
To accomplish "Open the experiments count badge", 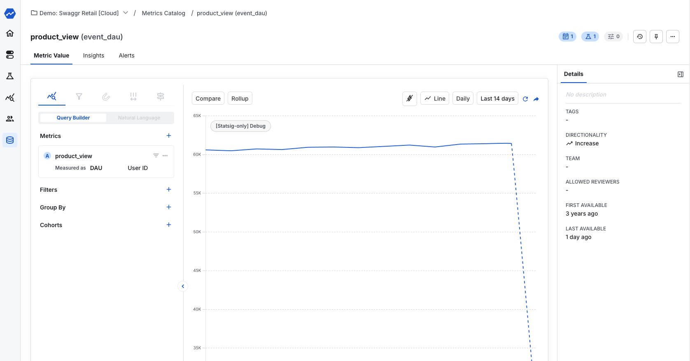I will (590, 37).
